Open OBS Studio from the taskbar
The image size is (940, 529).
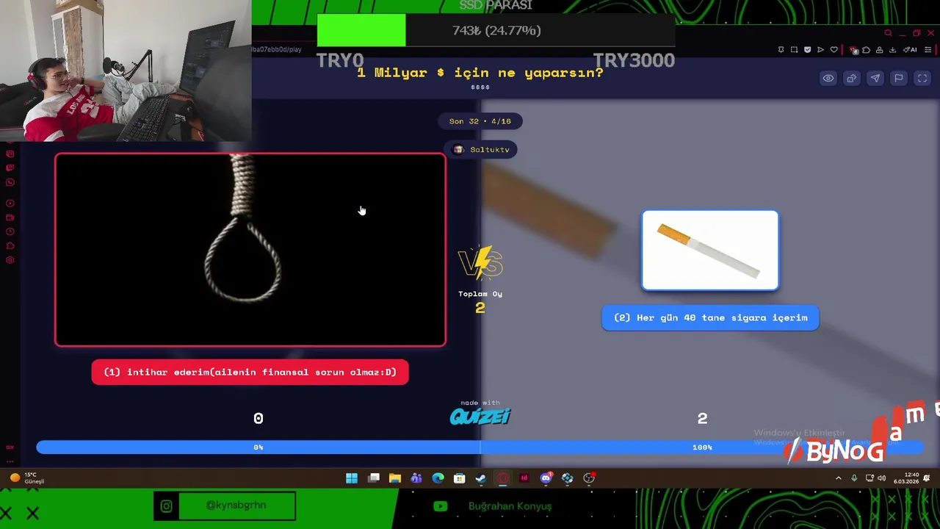point(589,478)
